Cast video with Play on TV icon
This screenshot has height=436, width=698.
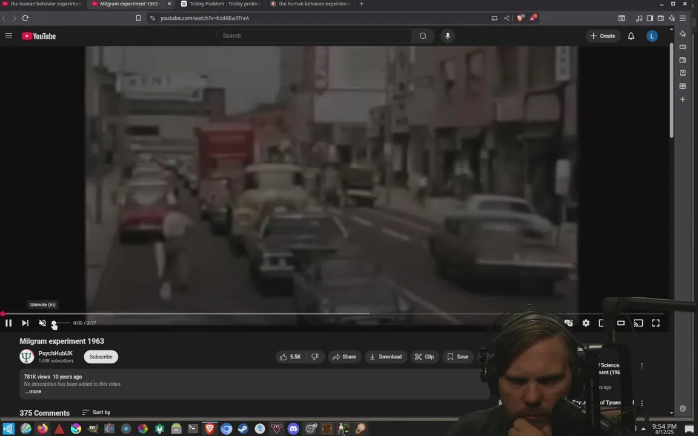[x=639, y=323]
